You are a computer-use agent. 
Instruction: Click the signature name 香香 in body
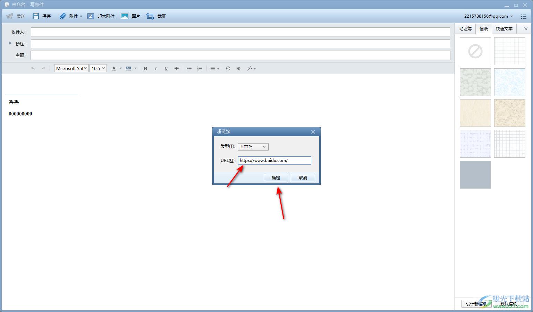tap(14, 102)
